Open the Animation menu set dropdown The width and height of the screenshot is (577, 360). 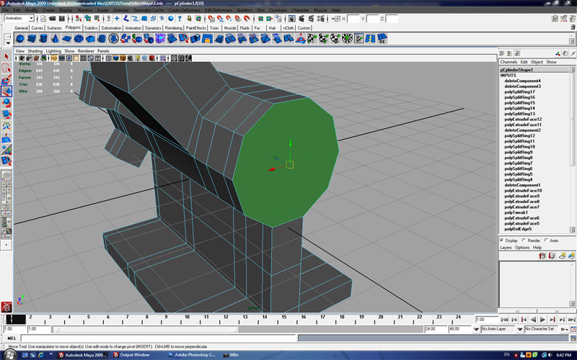19,18
